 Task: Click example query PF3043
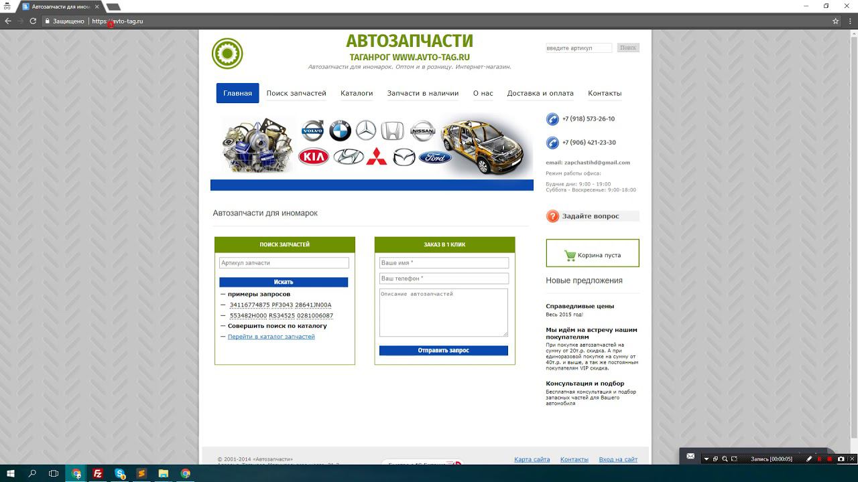282,305
